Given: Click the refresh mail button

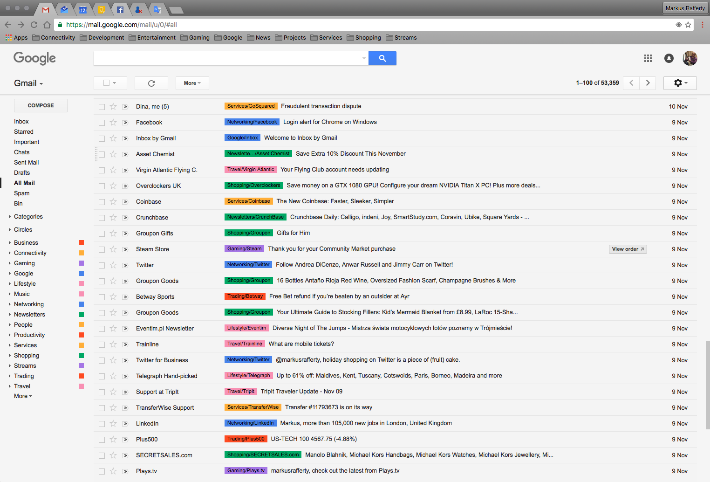Looking at the screenshot, I should [x=151, y=83].
